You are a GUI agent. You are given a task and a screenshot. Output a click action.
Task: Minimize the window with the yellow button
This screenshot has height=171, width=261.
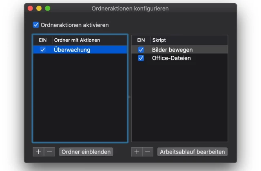[39, 8]
